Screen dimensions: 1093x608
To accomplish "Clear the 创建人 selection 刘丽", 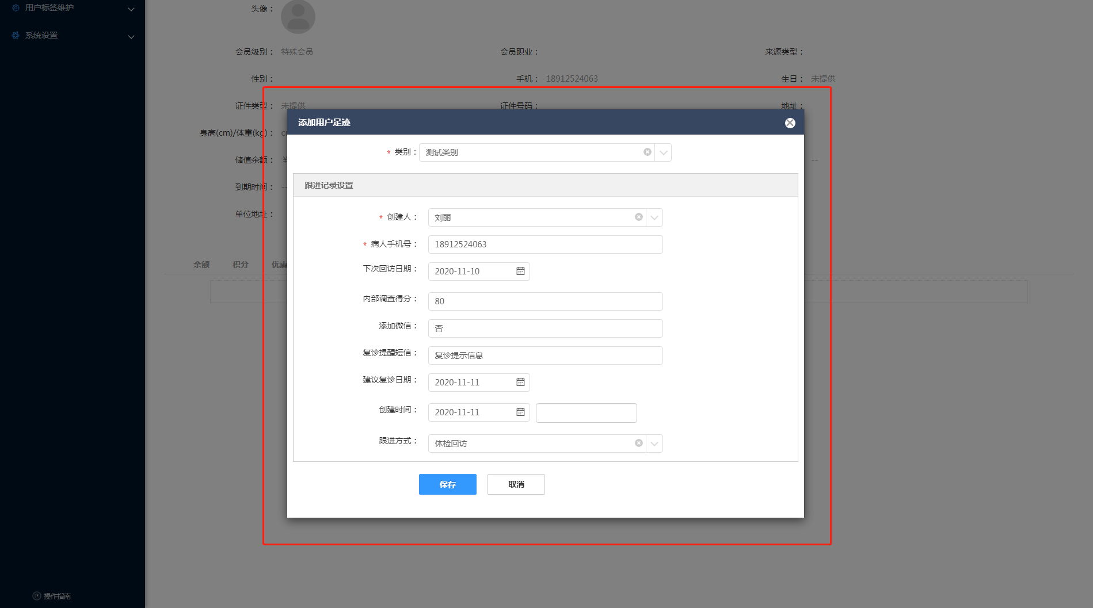I will click(638, 217).
